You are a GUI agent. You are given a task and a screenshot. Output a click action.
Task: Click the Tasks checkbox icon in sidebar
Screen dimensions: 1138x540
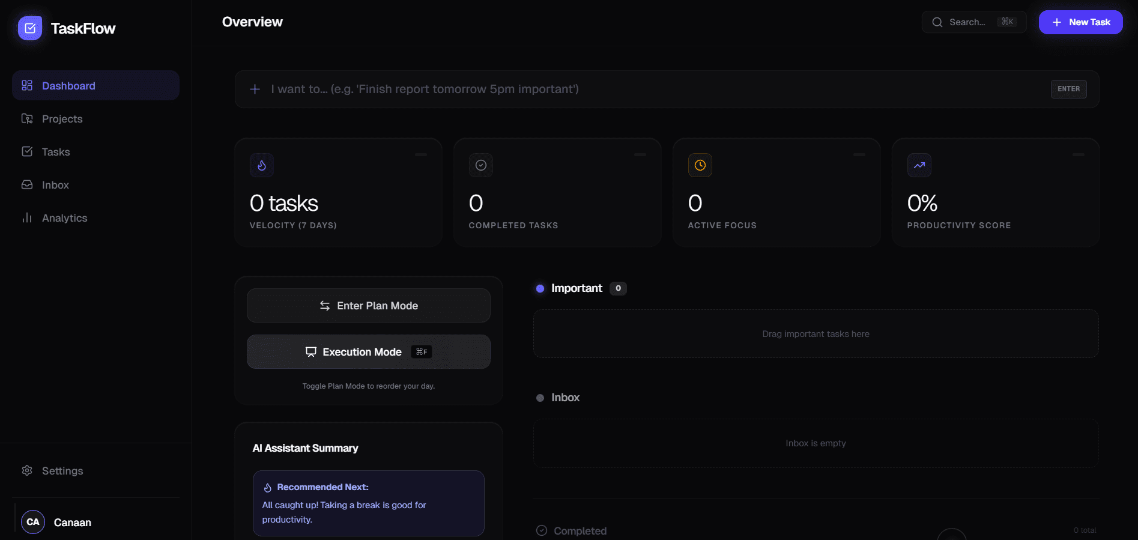pos(27,151)
